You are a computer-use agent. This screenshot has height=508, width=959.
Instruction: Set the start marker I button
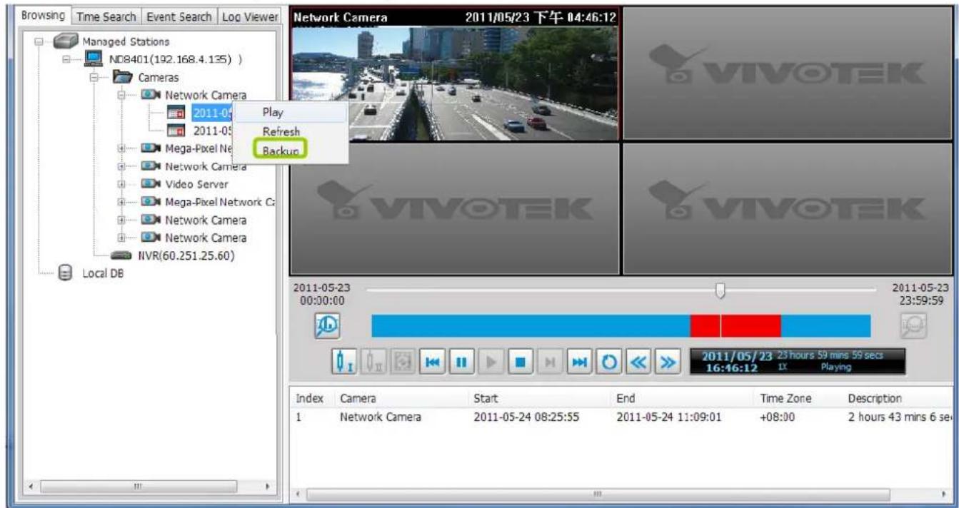pos(346,362)
